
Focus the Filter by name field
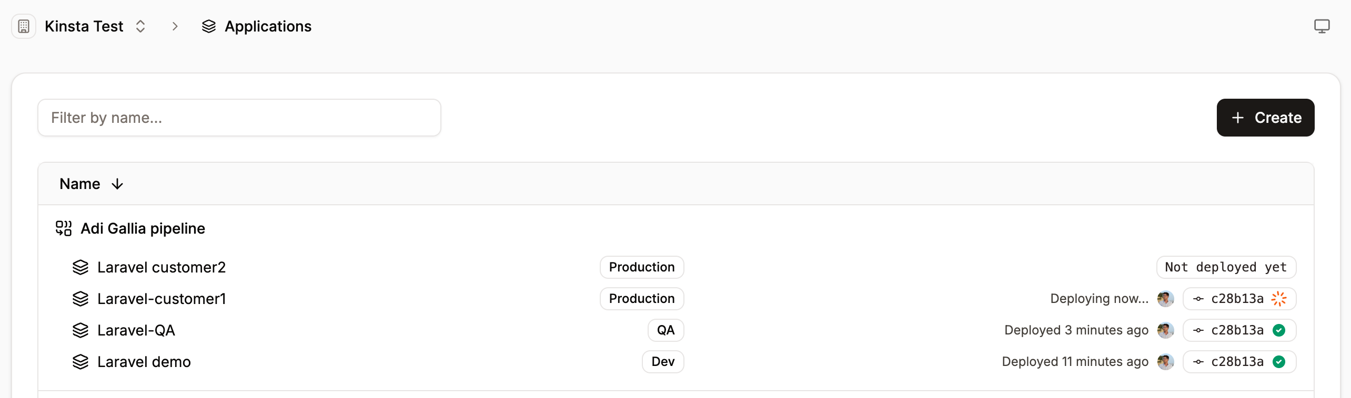click(239, 118)
